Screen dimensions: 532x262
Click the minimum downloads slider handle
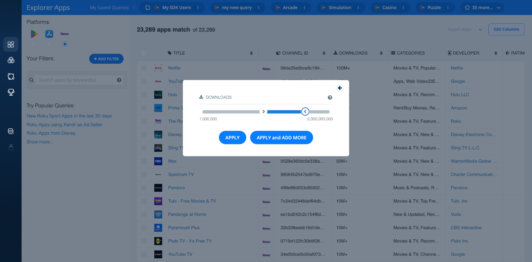point(263,112)
